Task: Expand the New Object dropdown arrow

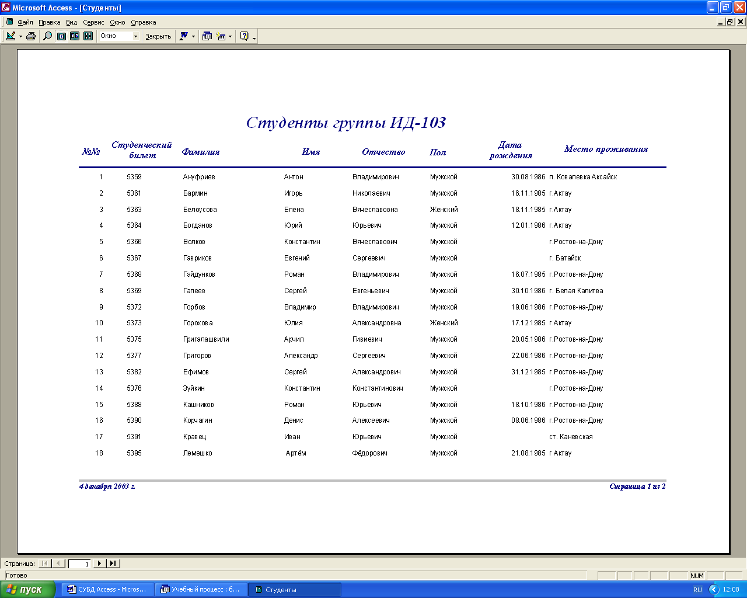Action: tap(231, 36)
